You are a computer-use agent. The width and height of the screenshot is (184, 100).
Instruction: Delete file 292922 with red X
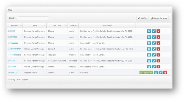pyautogui.click(x=158, y=31)
